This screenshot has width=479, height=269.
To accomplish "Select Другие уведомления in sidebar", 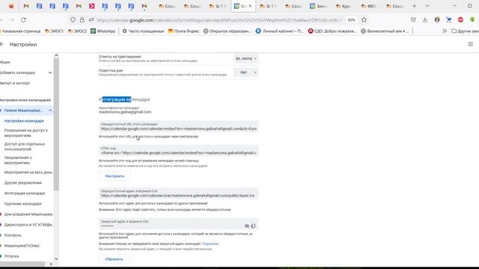I will click(23, 182).
